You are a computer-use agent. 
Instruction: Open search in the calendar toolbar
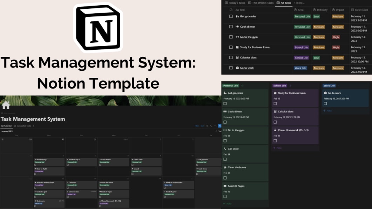[x=207, y=126]
